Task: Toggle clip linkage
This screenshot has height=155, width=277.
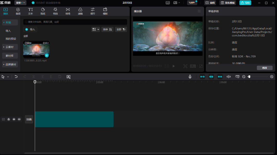Action: click(x=220, y=77)
